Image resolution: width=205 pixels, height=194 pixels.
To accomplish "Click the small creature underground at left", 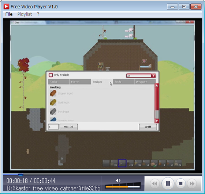I will click(28, 151).
